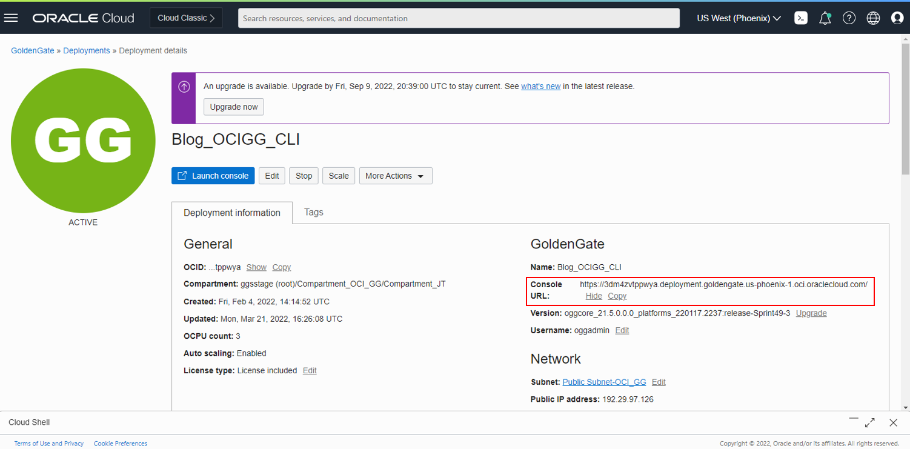Viewport: 910px width, 449px height.
Task: Open Terms of Use and Privacy
Action: point(49,444)
